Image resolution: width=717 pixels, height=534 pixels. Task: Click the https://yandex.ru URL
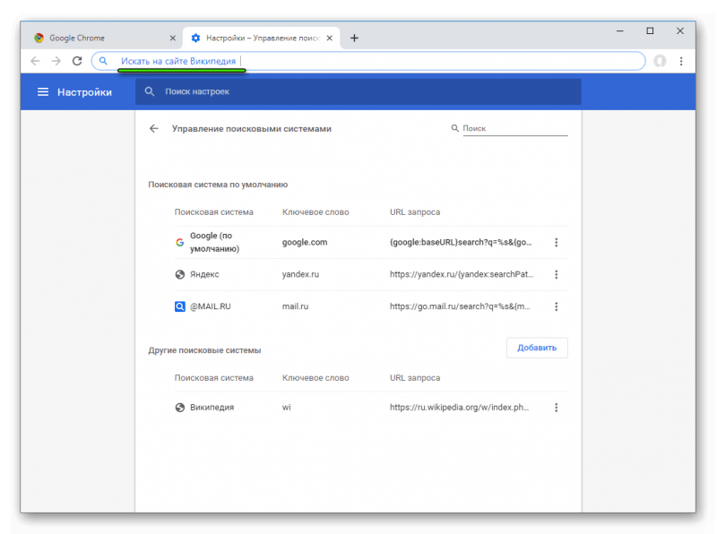(x=462, y=274)
